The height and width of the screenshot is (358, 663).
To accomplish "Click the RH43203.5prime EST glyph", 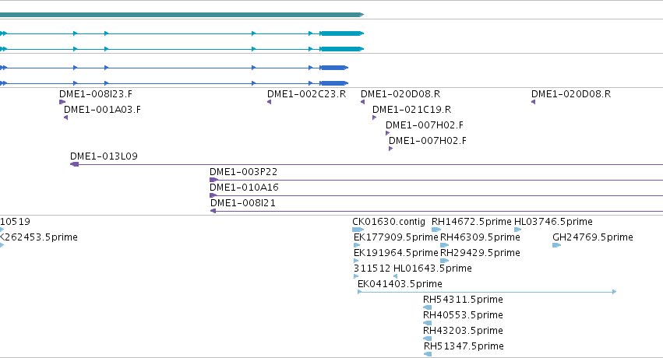I will (427, 339).
